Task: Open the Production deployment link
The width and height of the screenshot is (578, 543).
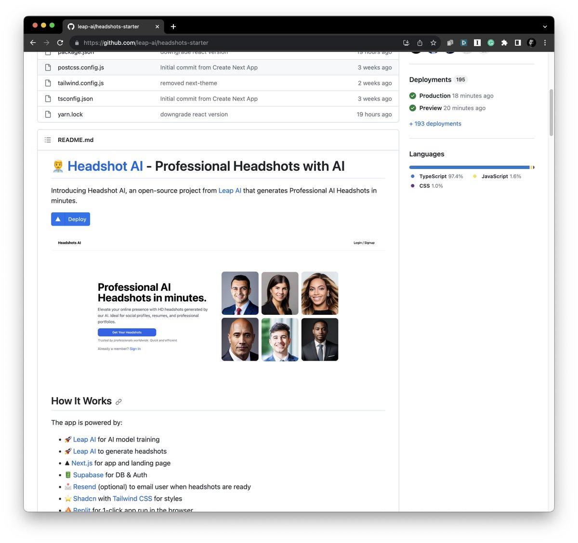Action: coord(435,96)
